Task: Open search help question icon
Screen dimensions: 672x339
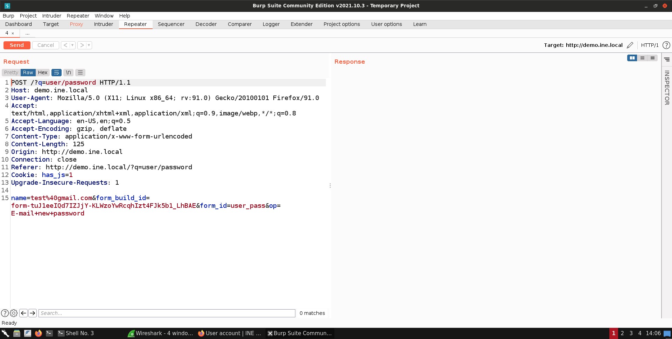Action: coord(5,313)
